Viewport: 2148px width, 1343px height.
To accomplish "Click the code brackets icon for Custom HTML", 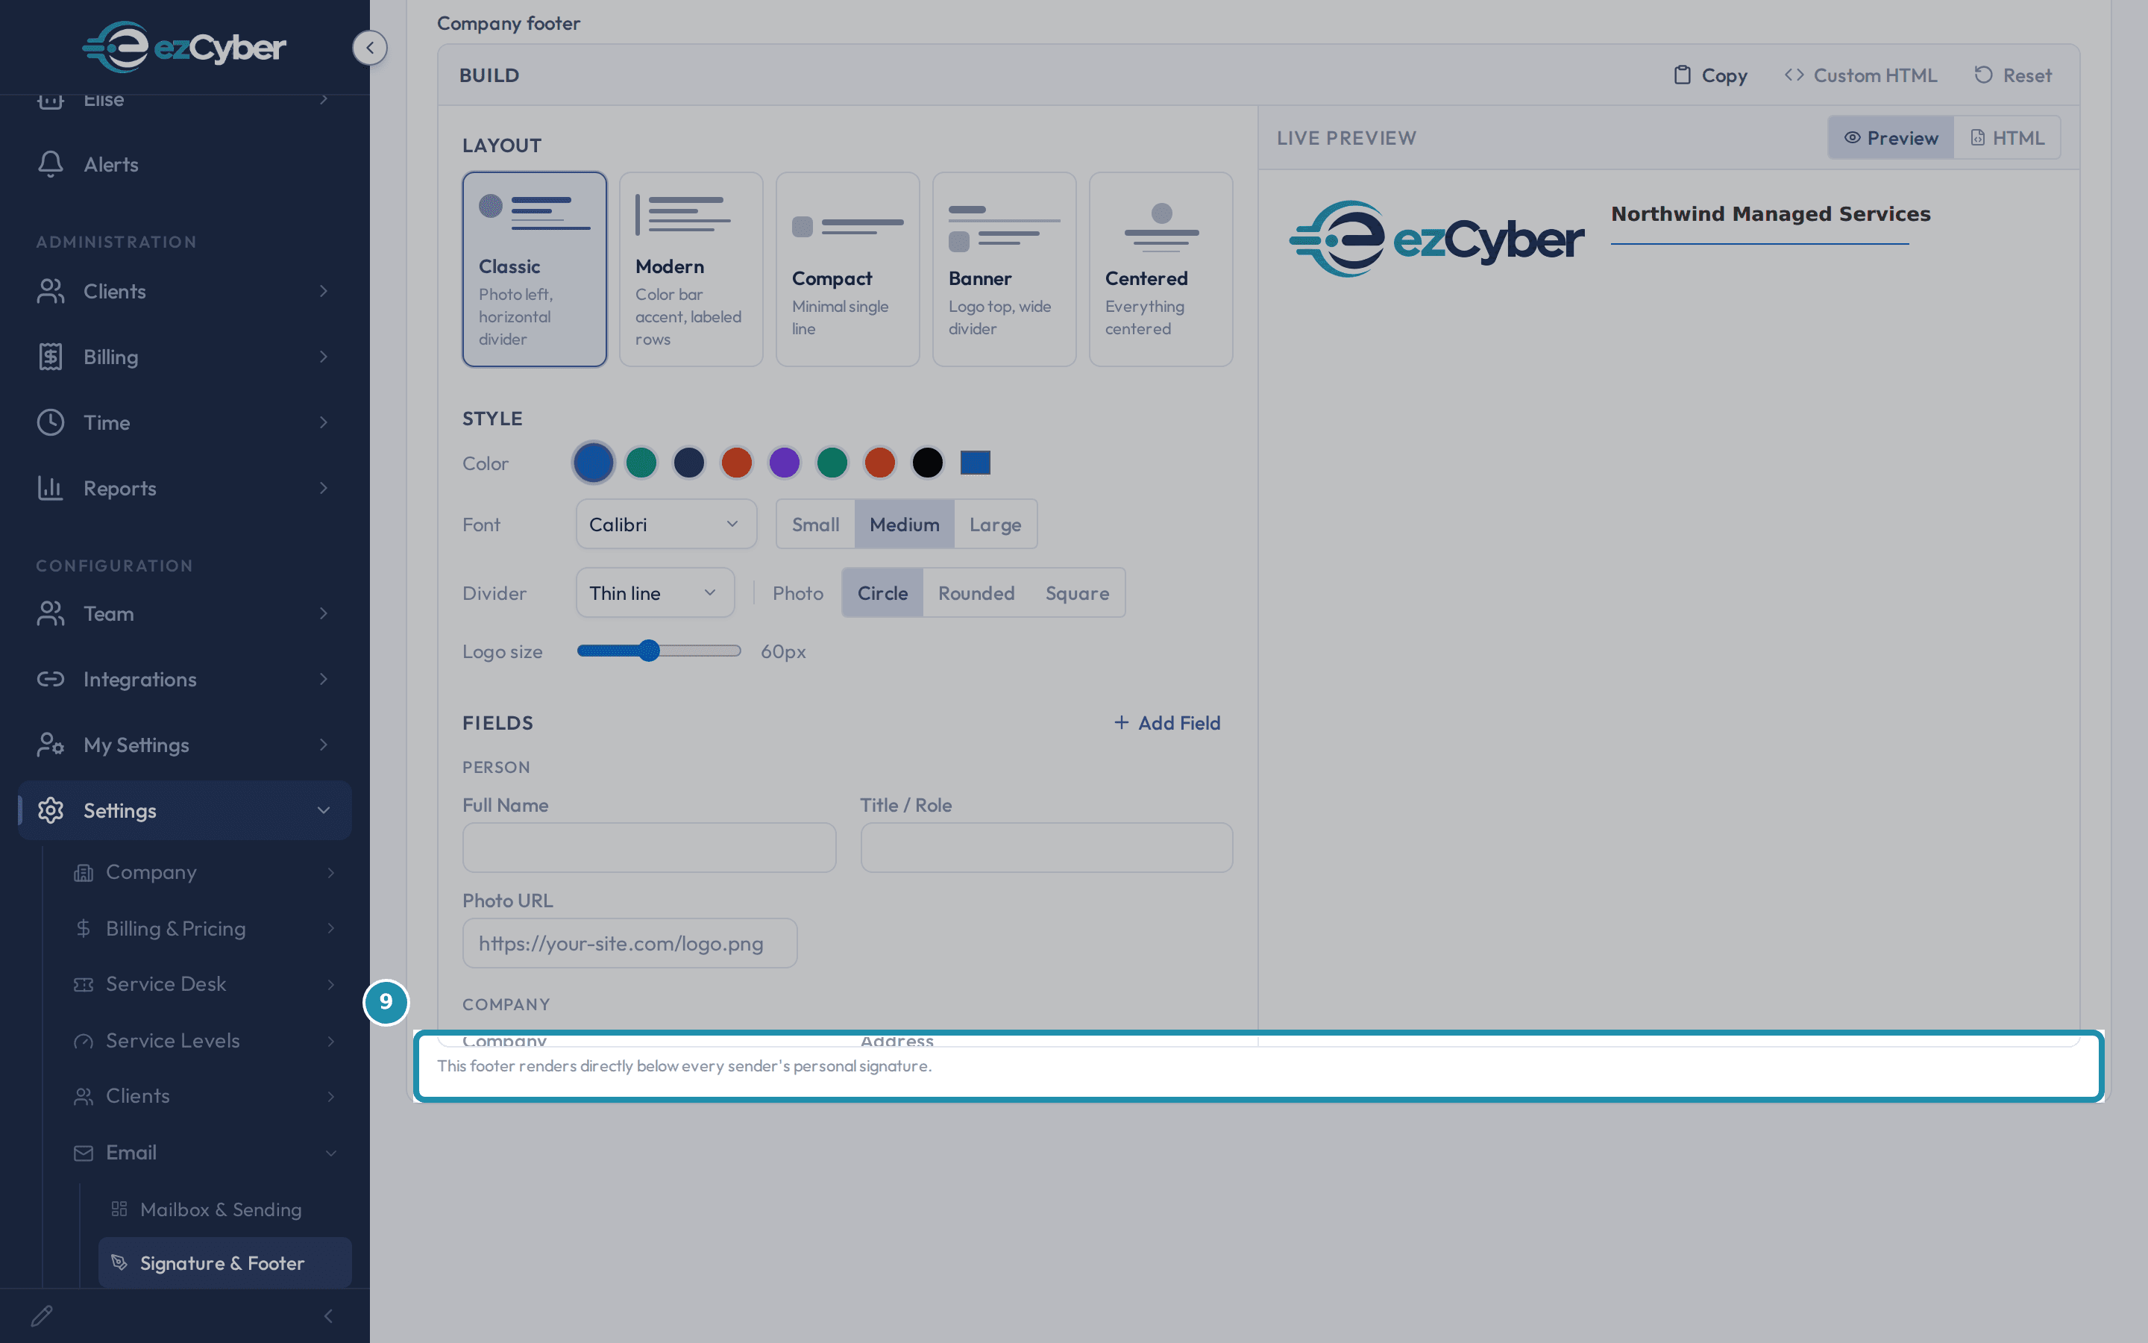I will [1794, 75].
